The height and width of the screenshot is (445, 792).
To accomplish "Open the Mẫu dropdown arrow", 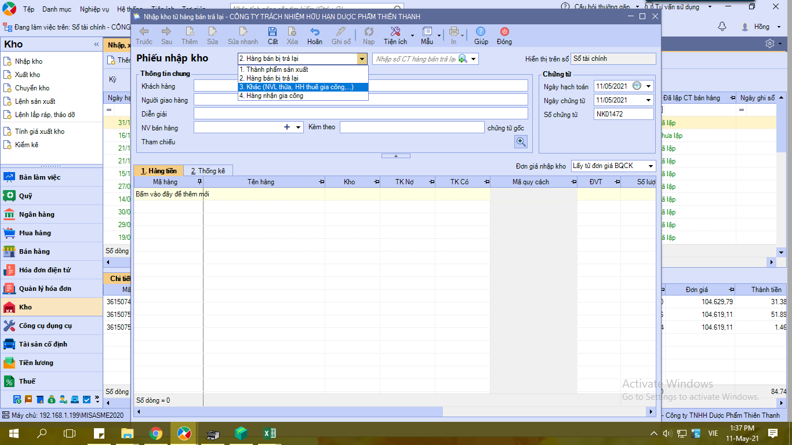I will (x=438, y=35).
